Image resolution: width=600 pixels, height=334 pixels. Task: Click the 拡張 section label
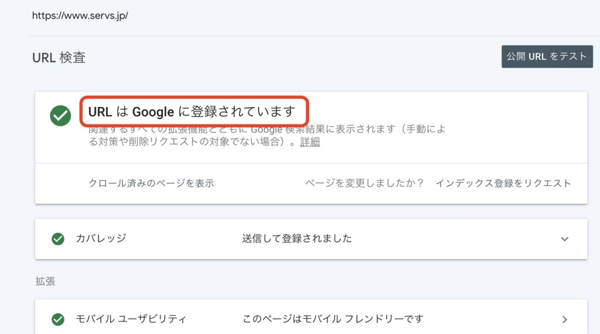click(46, 281)
